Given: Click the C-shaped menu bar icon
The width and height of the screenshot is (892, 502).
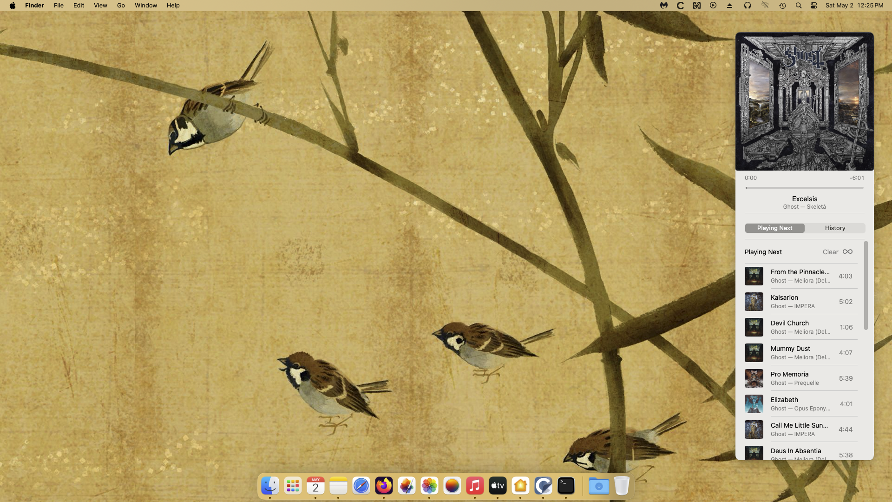Looking at the screenshot, I should pyautogui.click(x=680, y=6).
